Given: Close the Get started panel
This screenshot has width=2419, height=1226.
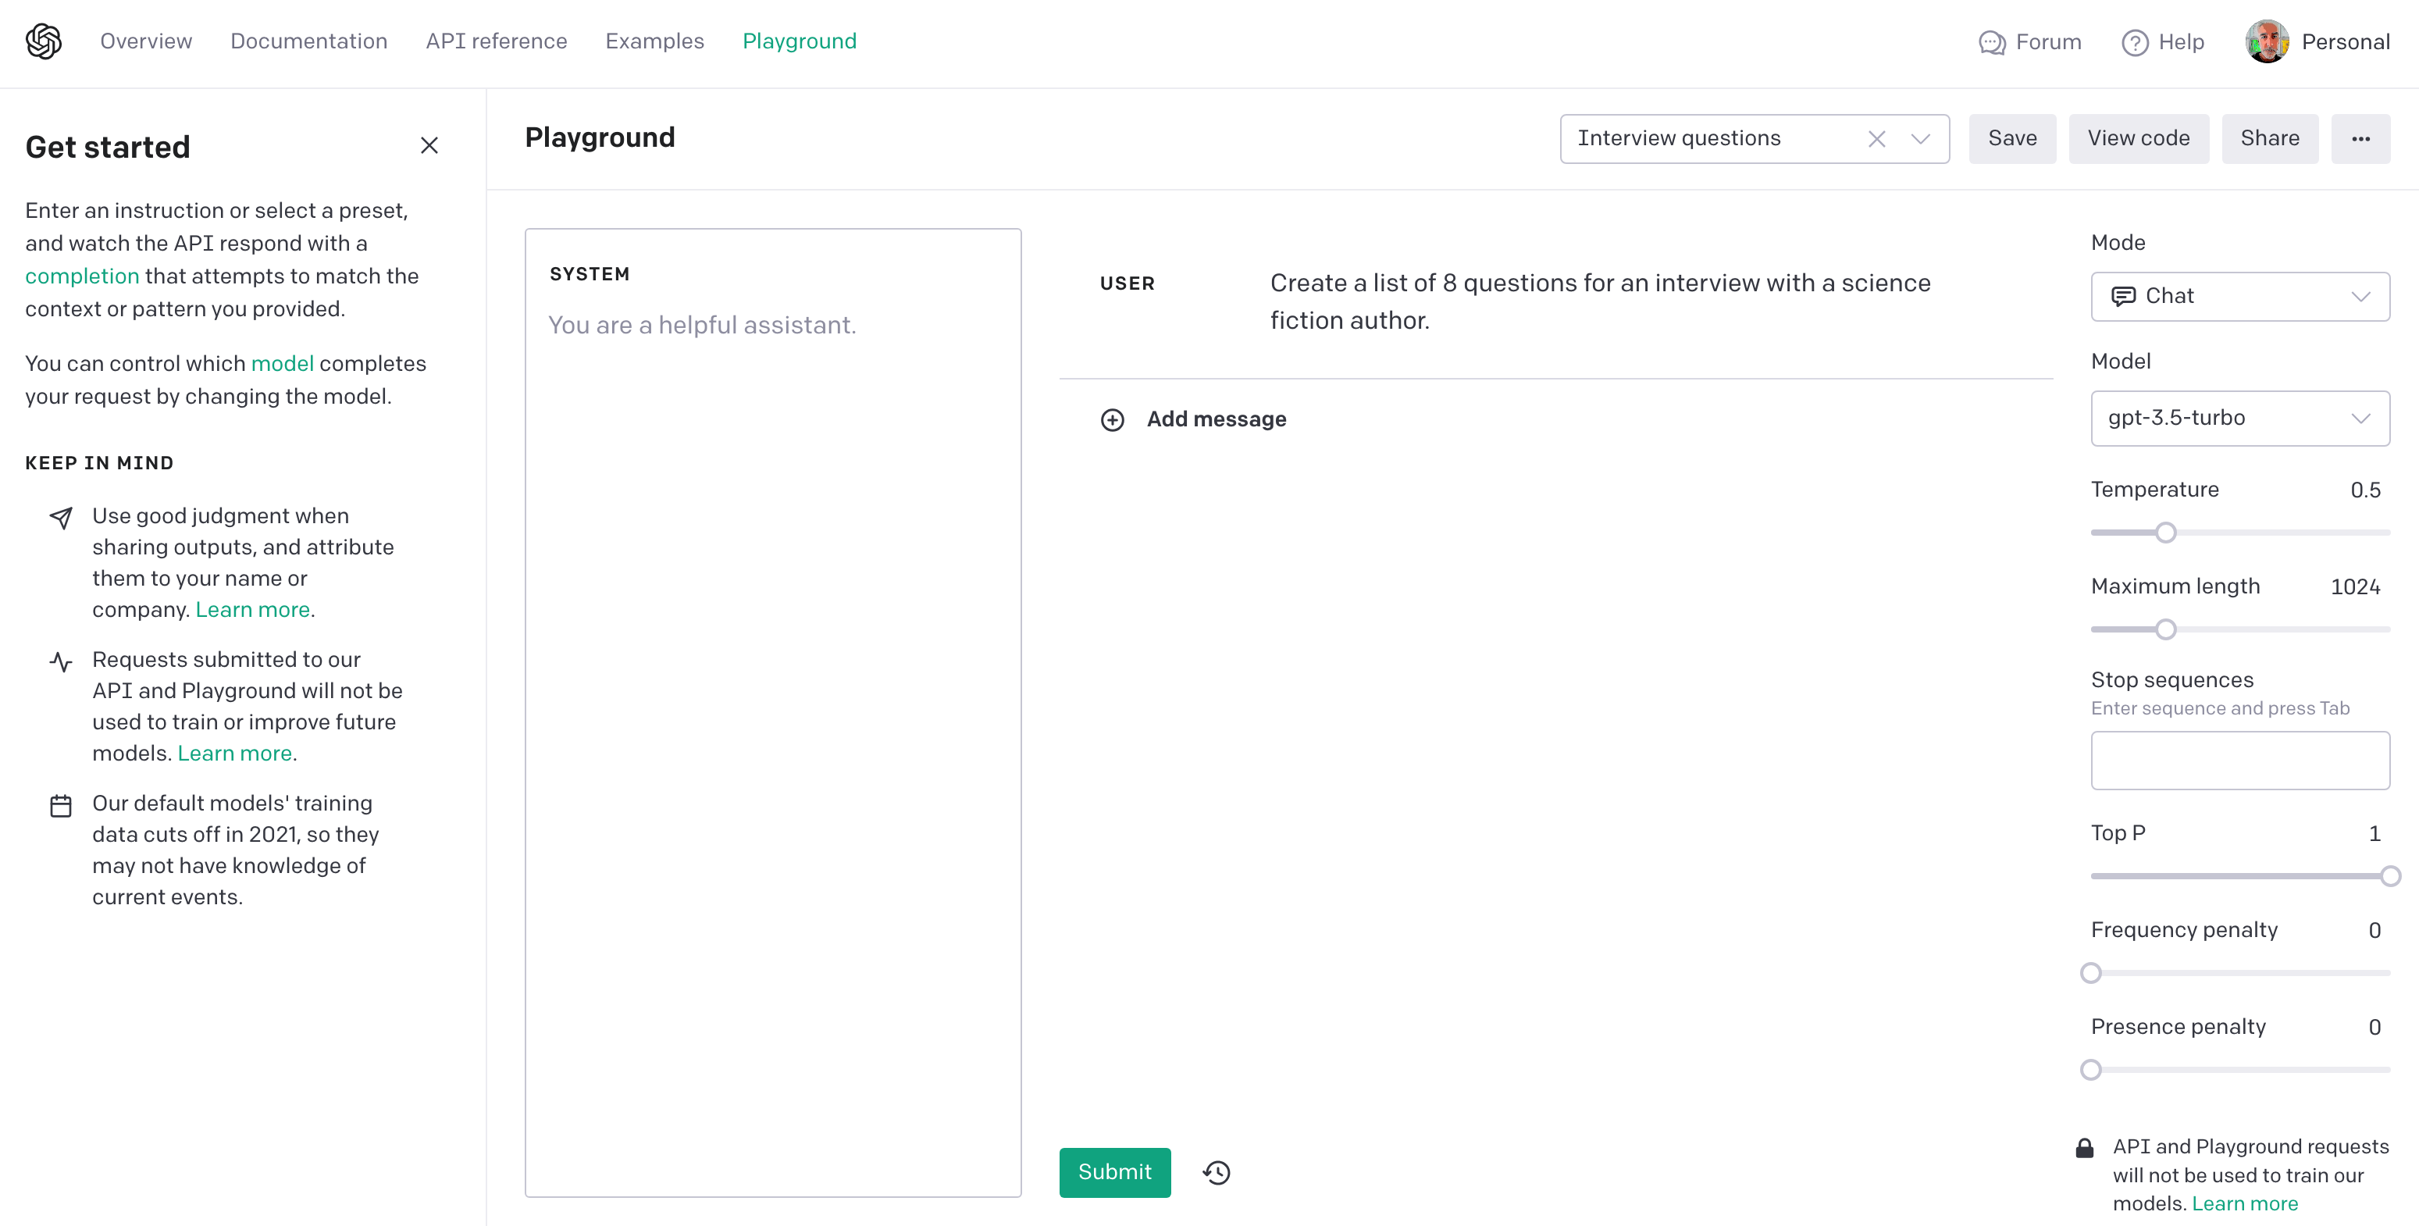Looking at the screenshot, I should (x=429, y=145).
